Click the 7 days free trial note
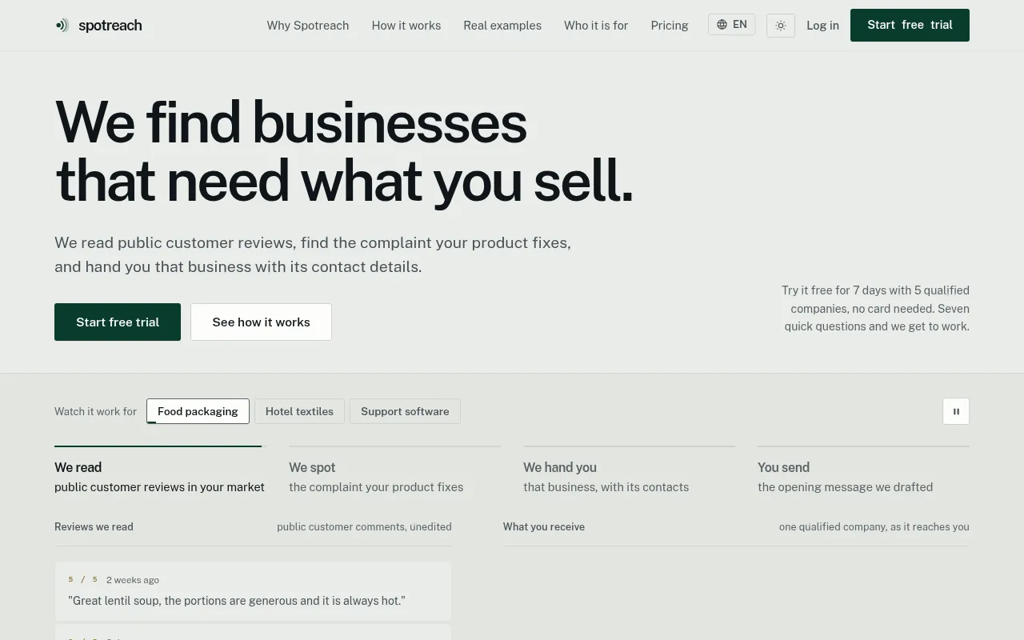Screen dimensions: 1024x640 [x=875, y=308]
